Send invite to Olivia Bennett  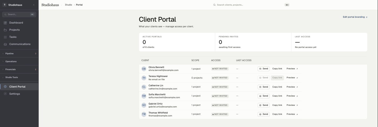(264, 69)
